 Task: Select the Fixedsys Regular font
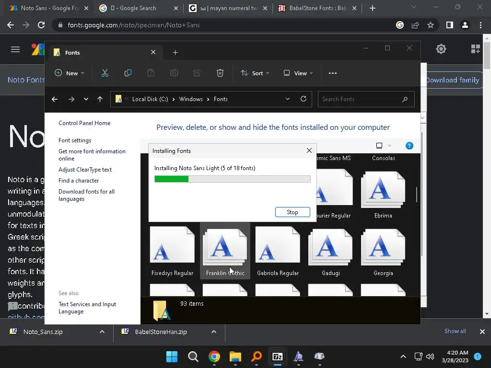click(172, 251)
